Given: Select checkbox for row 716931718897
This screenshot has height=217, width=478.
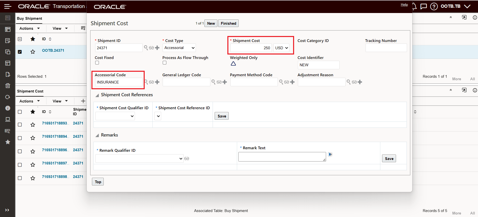Looking at the screenshot, I should [20, 165].
